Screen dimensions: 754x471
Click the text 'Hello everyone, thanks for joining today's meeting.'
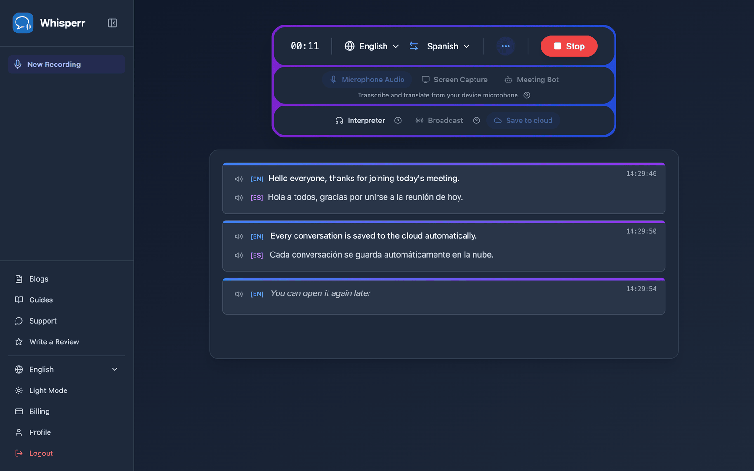364,178
